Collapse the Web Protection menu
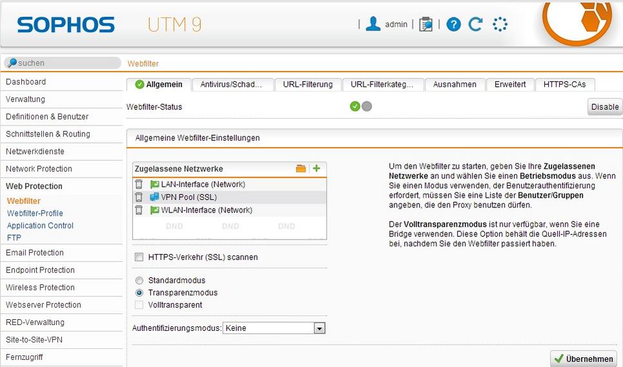The image size is (623, 367). coord(61,186)
